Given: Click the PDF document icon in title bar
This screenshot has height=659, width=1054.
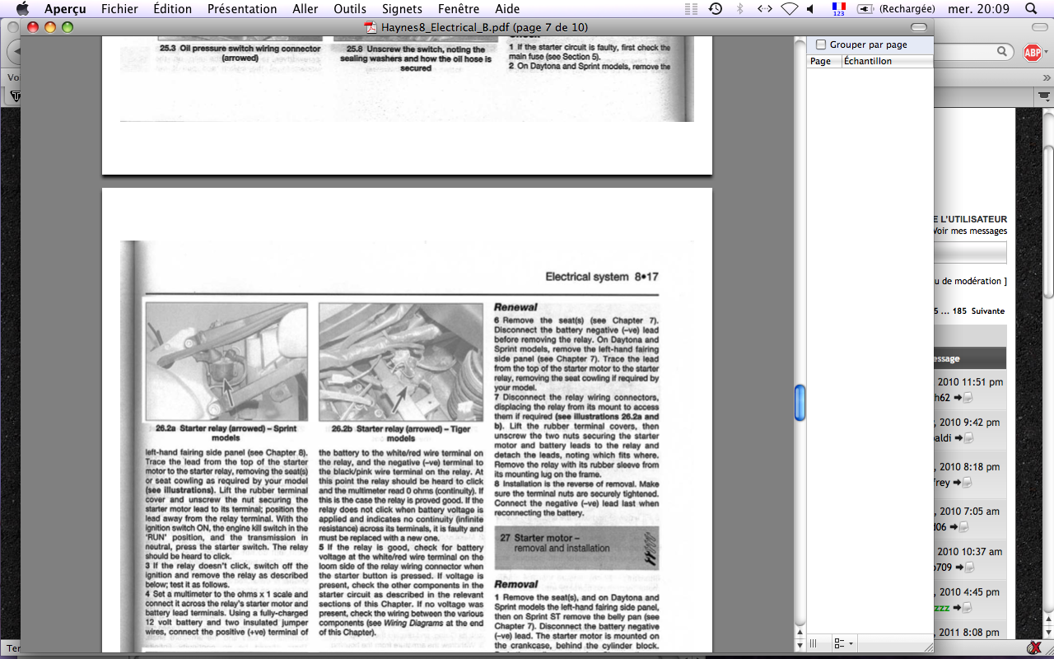Looking at the screenshot, I should point(371,27).
